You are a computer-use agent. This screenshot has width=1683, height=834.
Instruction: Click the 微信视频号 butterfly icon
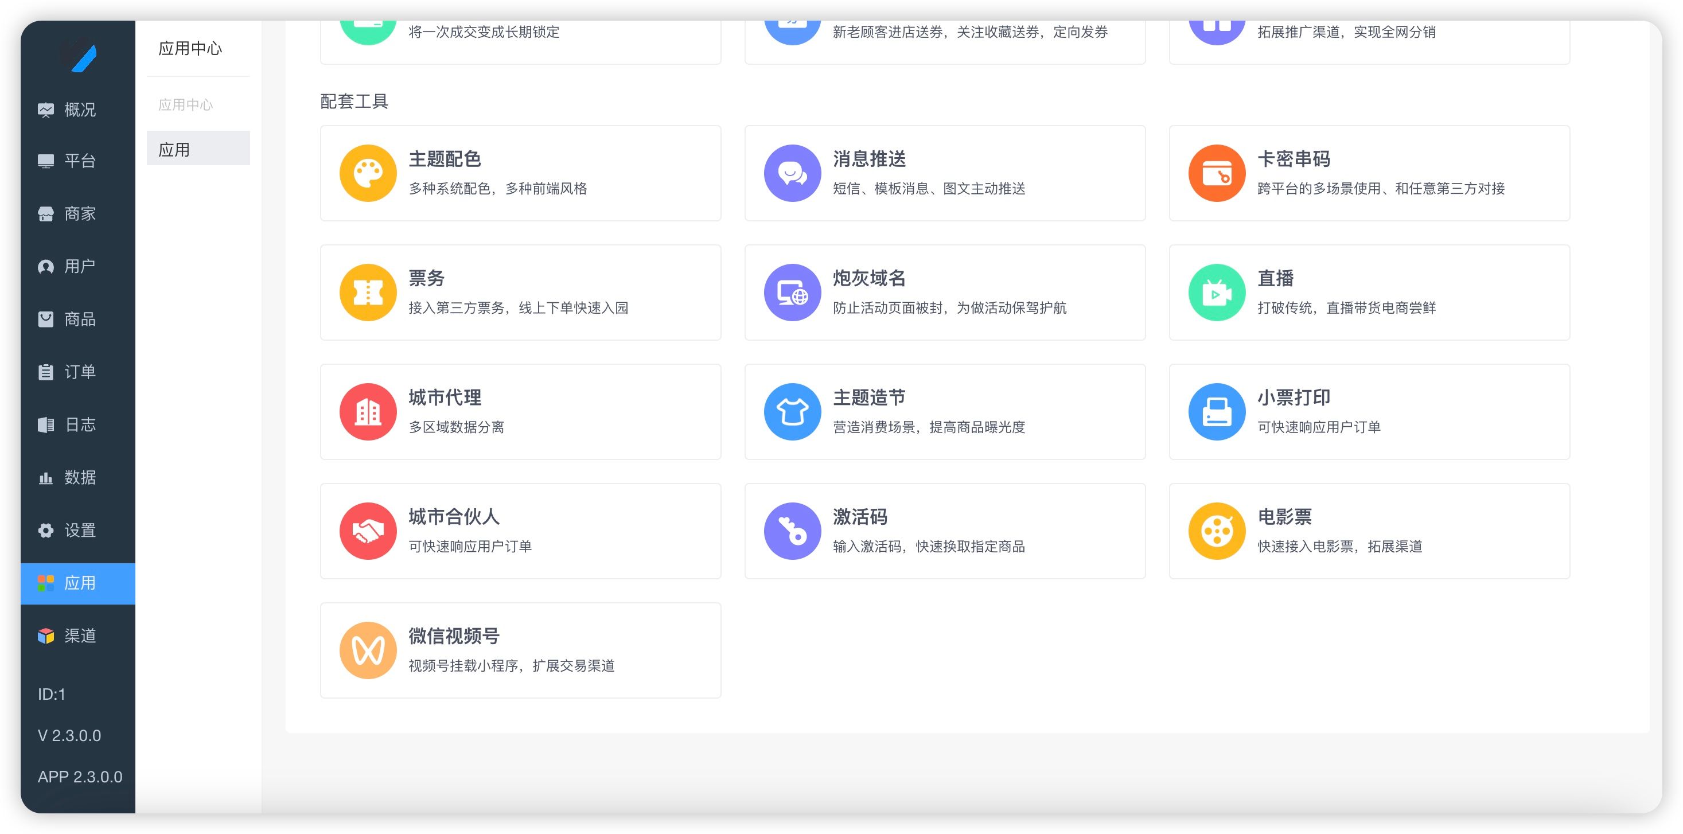pyautogui.click(x=368, y=650)
